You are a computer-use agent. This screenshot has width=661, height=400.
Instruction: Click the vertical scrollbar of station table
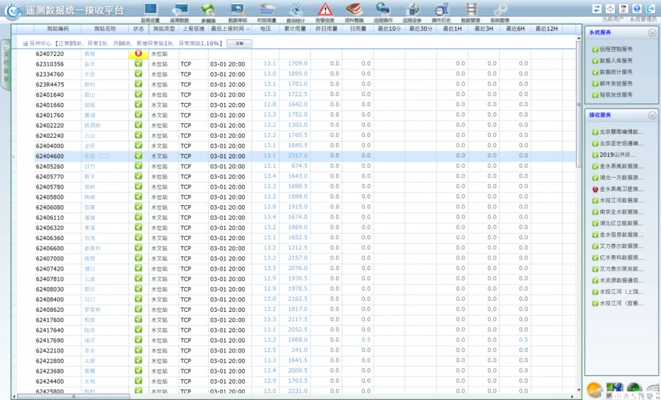coord(579,105)
